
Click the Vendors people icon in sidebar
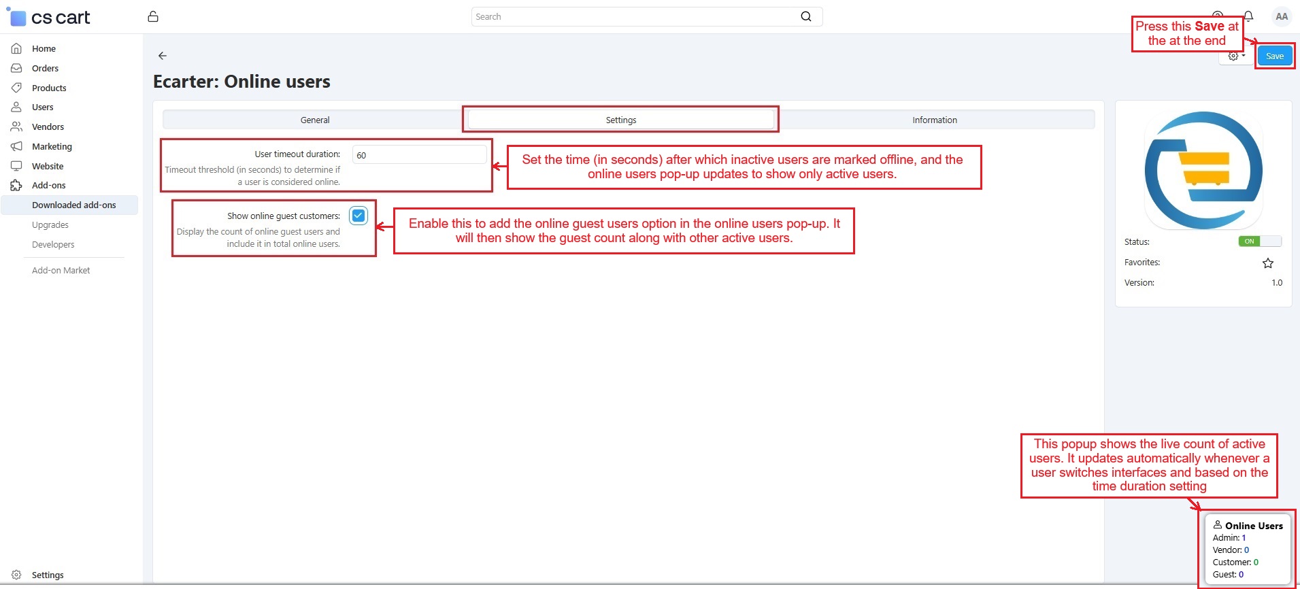pos(16,127)
